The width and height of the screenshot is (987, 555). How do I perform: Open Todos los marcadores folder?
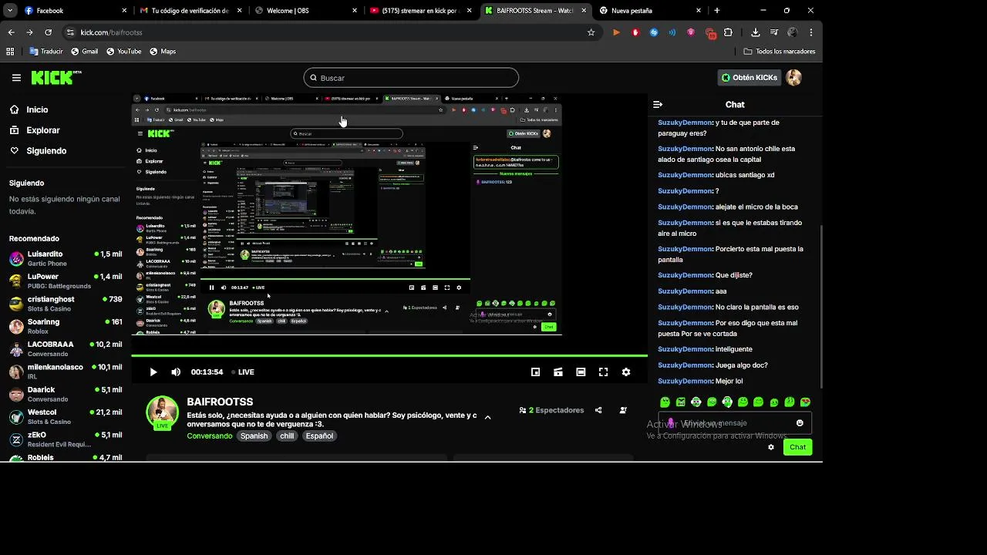click(x=780, y=52)
